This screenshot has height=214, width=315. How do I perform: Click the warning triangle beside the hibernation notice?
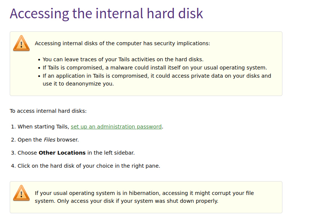point(21,193)
